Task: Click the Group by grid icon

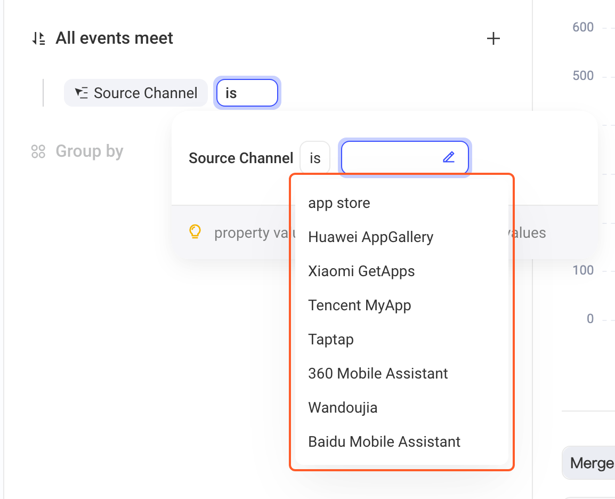Action: click(x=38, y=151)
